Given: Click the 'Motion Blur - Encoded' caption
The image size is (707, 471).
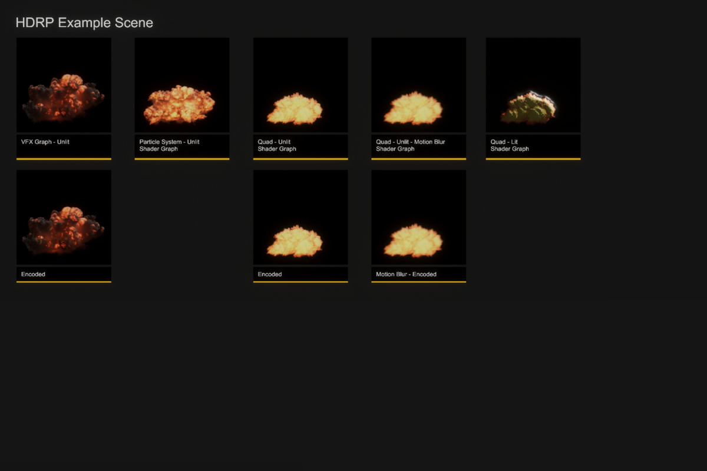Looking at the screenshot, I should click(407, 274).
